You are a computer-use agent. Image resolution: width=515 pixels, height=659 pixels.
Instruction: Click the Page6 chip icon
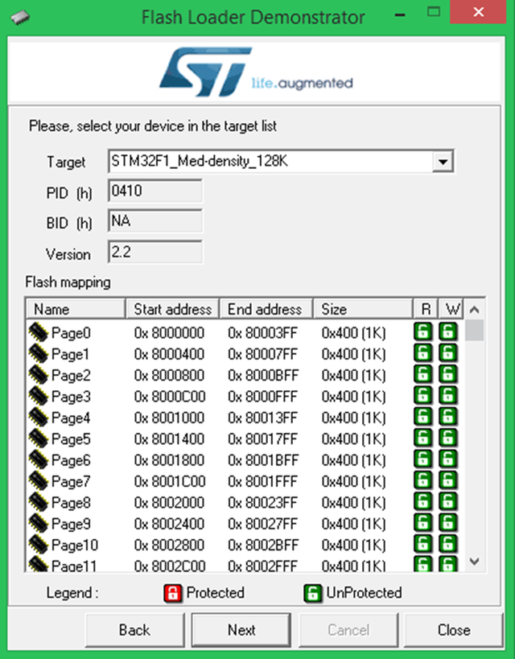point(39,459)
